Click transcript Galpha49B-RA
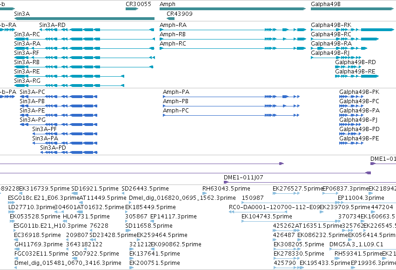 (x=339, y=48)
